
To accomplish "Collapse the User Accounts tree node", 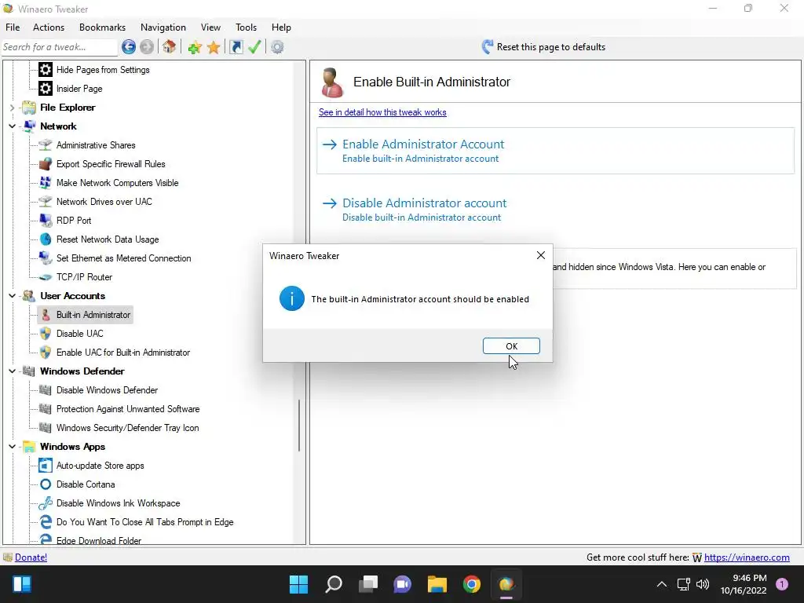I will (x=13, y=296).
